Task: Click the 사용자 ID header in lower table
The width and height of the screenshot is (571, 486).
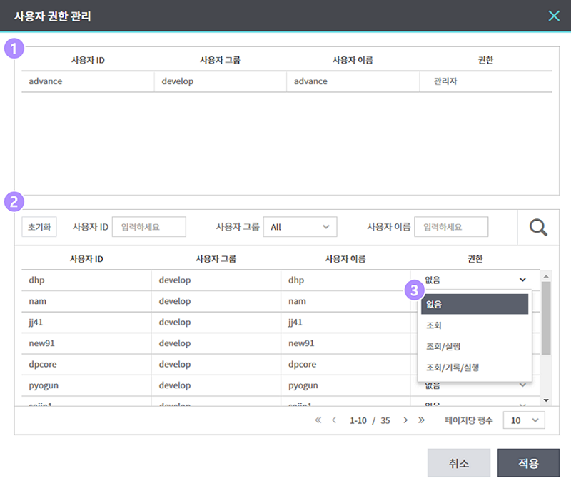Action: click(86, 259)
